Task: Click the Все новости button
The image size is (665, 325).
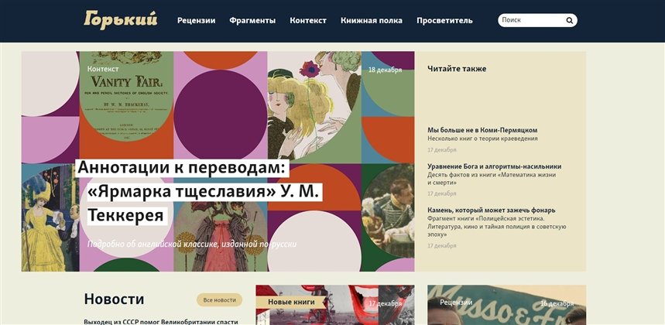Action: click(x=219, y=300)
